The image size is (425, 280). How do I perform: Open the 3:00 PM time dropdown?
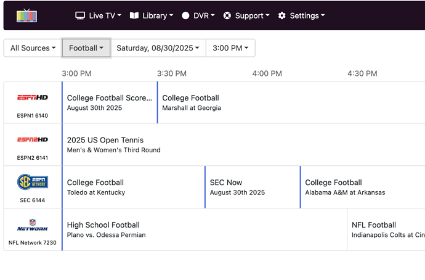[230, 48]
